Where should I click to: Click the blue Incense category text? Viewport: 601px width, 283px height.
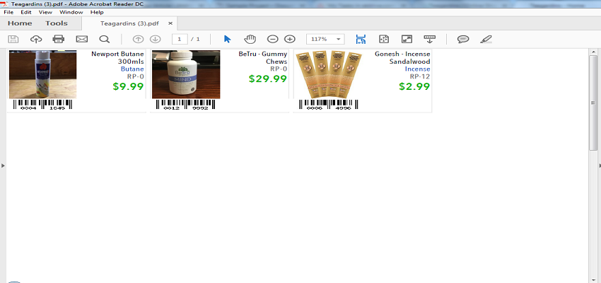417,69
